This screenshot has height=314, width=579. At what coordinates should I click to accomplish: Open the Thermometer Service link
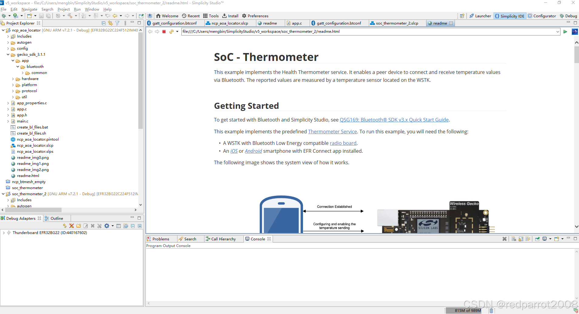click(x=332, y=132)
